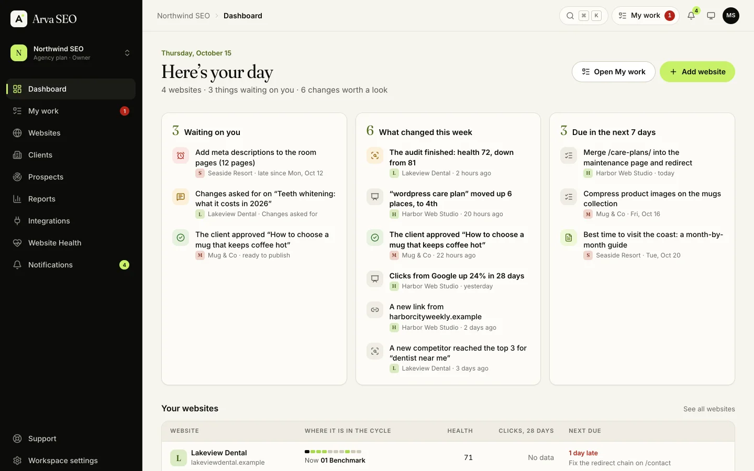Click the monitor display icon in top bar
754x471 pixels.
tap(711, 16)
